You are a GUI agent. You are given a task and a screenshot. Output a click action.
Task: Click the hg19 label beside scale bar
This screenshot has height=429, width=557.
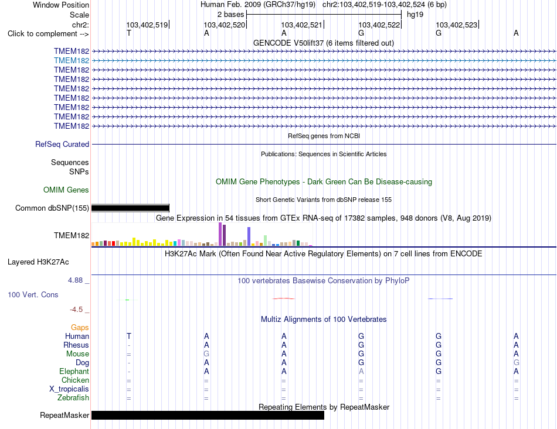pyautogui.click(x=415, y=15)
